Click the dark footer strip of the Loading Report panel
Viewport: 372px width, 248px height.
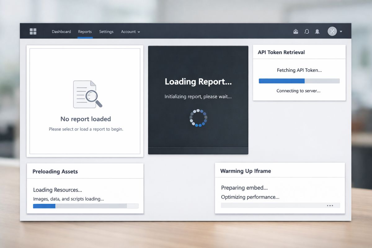click(198, 151)
